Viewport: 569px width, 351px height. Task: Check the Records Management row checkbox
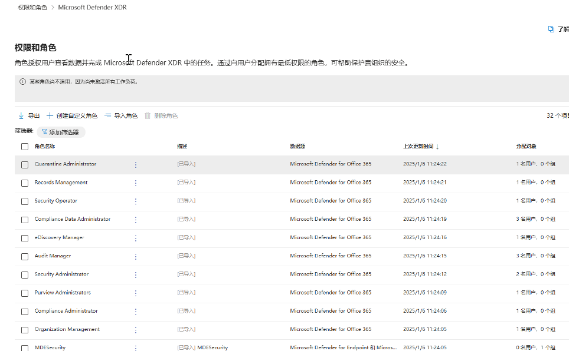point(25,183)
